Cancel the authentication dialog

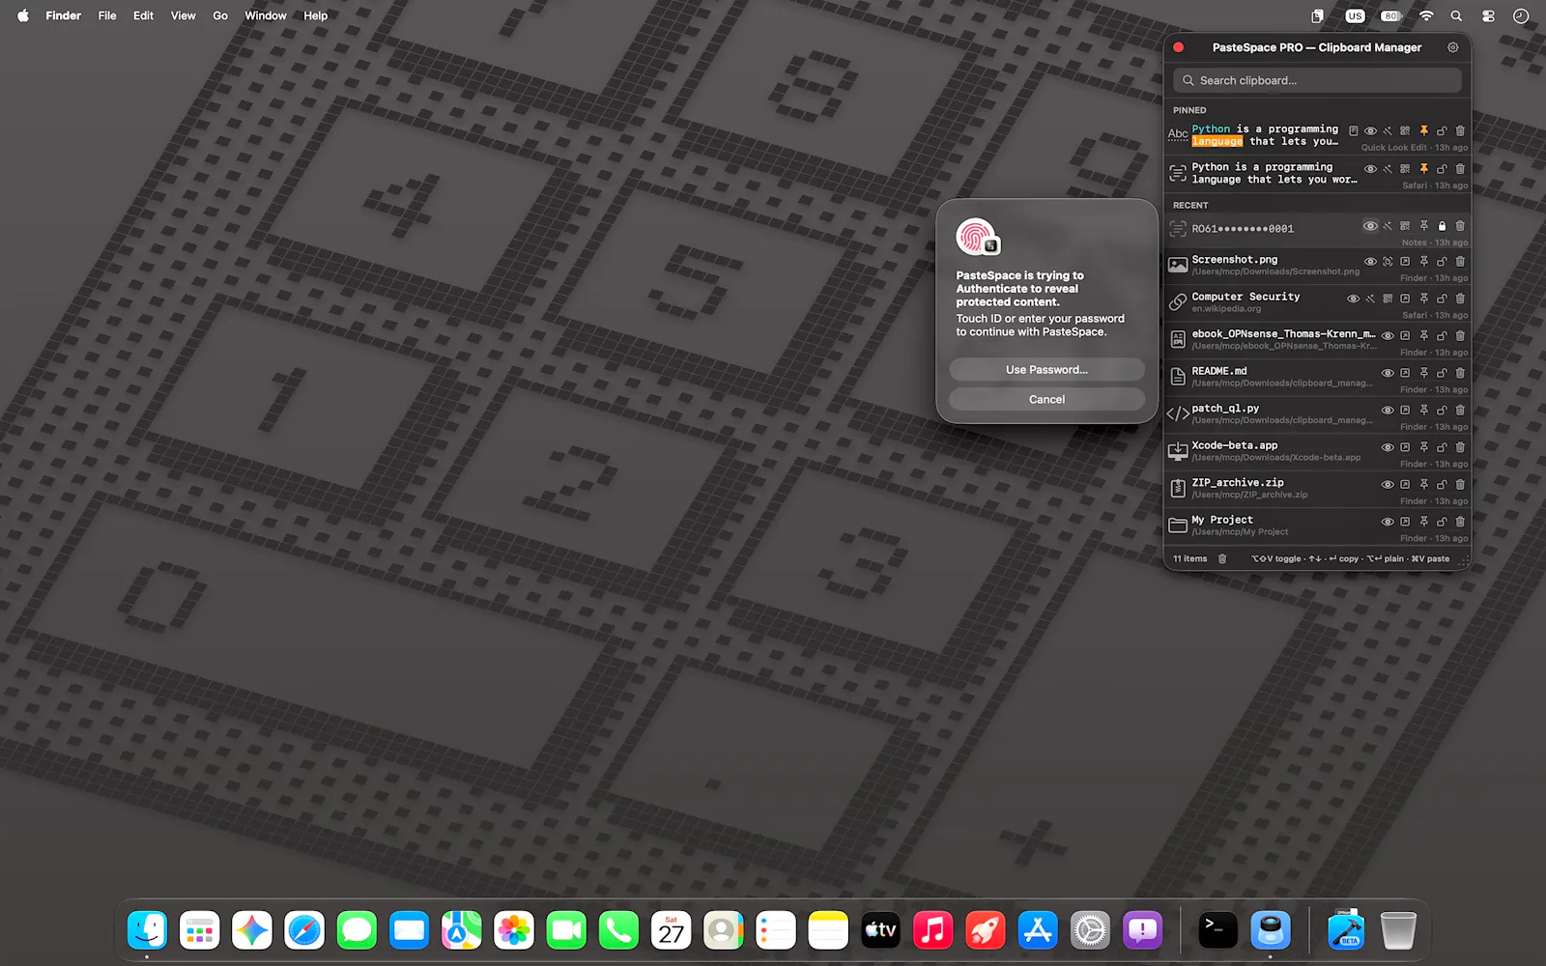(x=1046, y=399)
